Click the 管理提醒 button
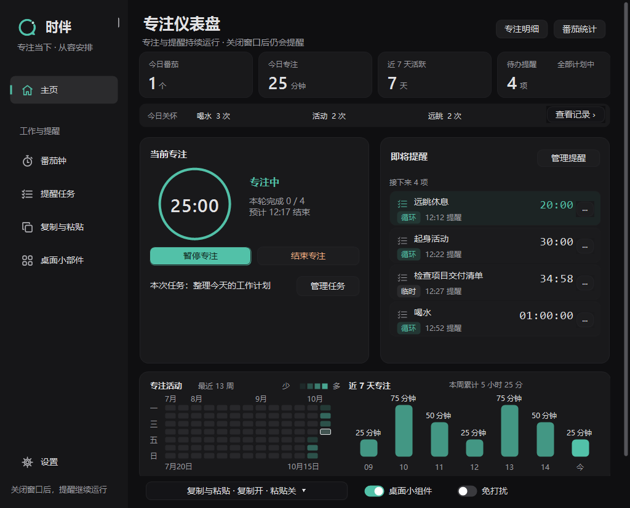The image size is (630, 508). tap(568, 158)
